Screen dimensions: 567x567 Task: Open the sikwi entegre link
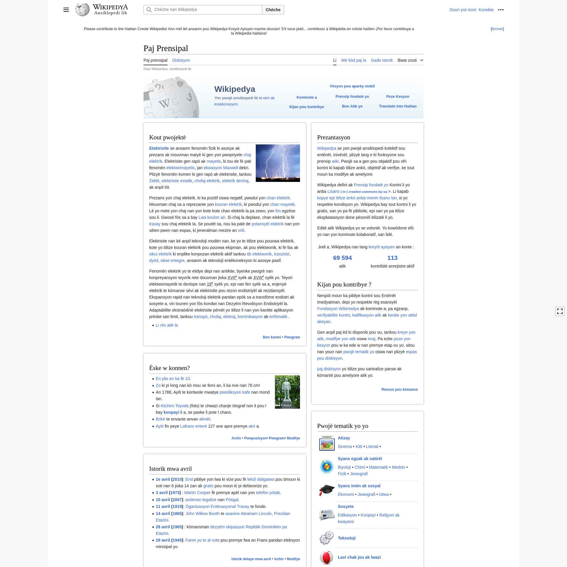click(x=172, y=260)
